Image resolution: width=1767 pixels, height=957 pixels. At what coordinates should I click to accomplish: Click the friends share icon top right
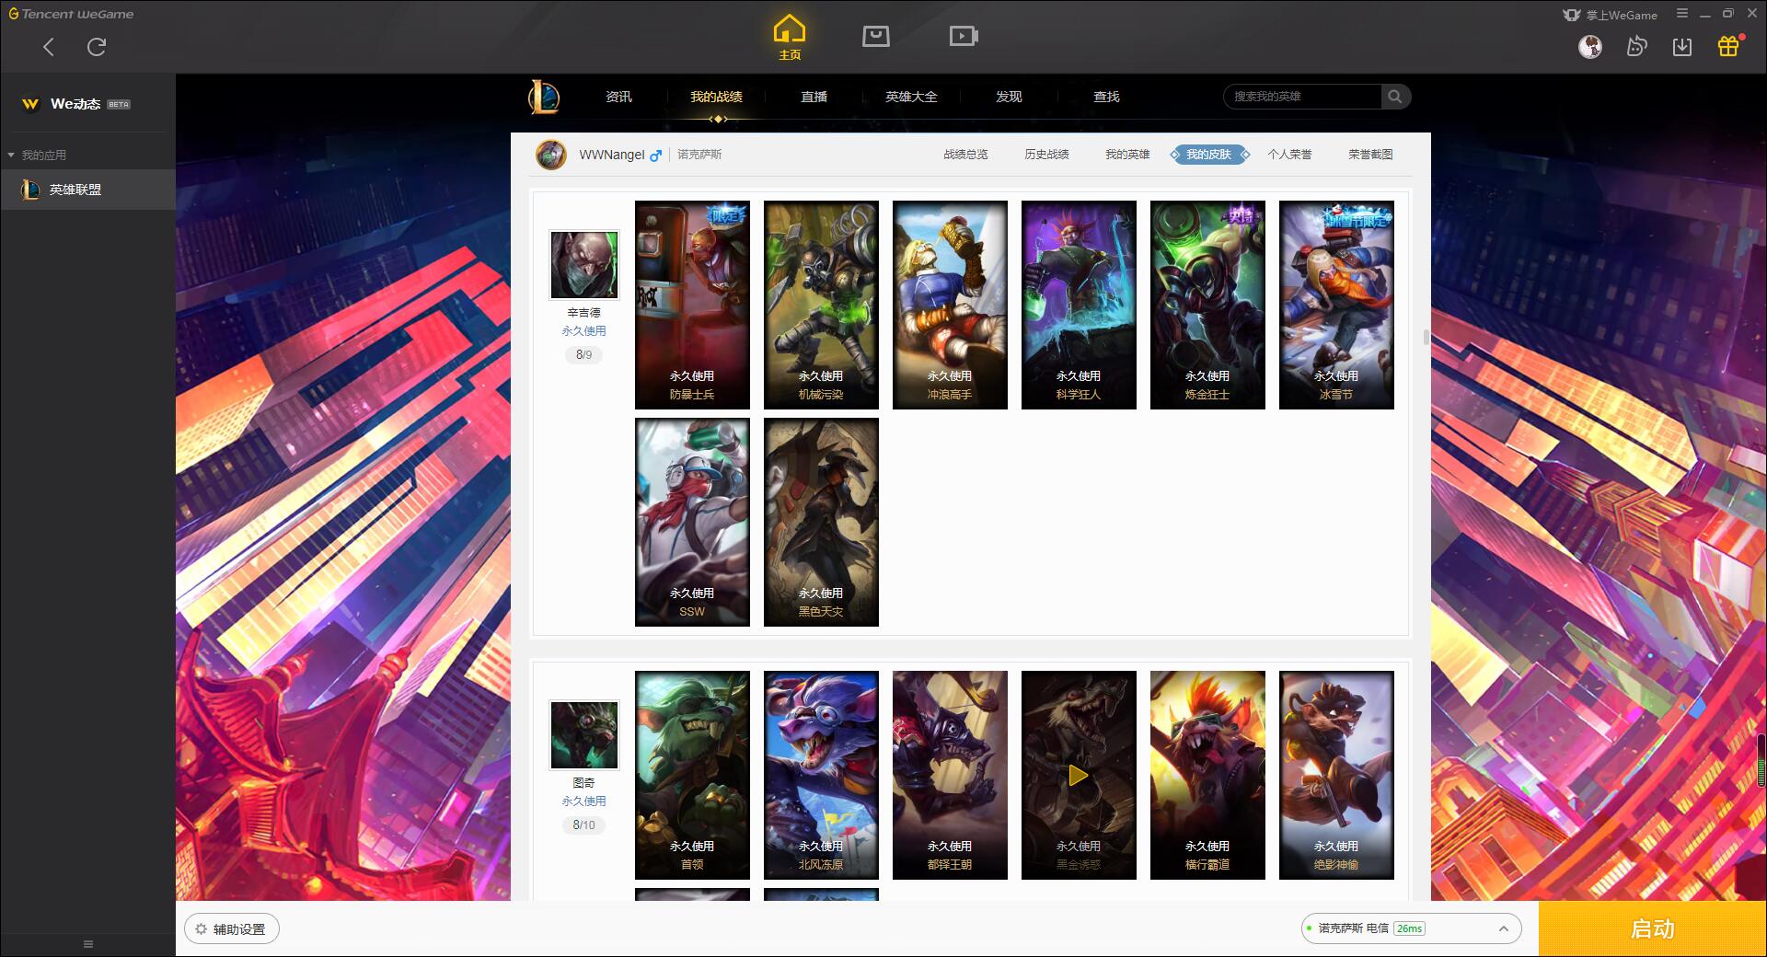[1636, 46]
